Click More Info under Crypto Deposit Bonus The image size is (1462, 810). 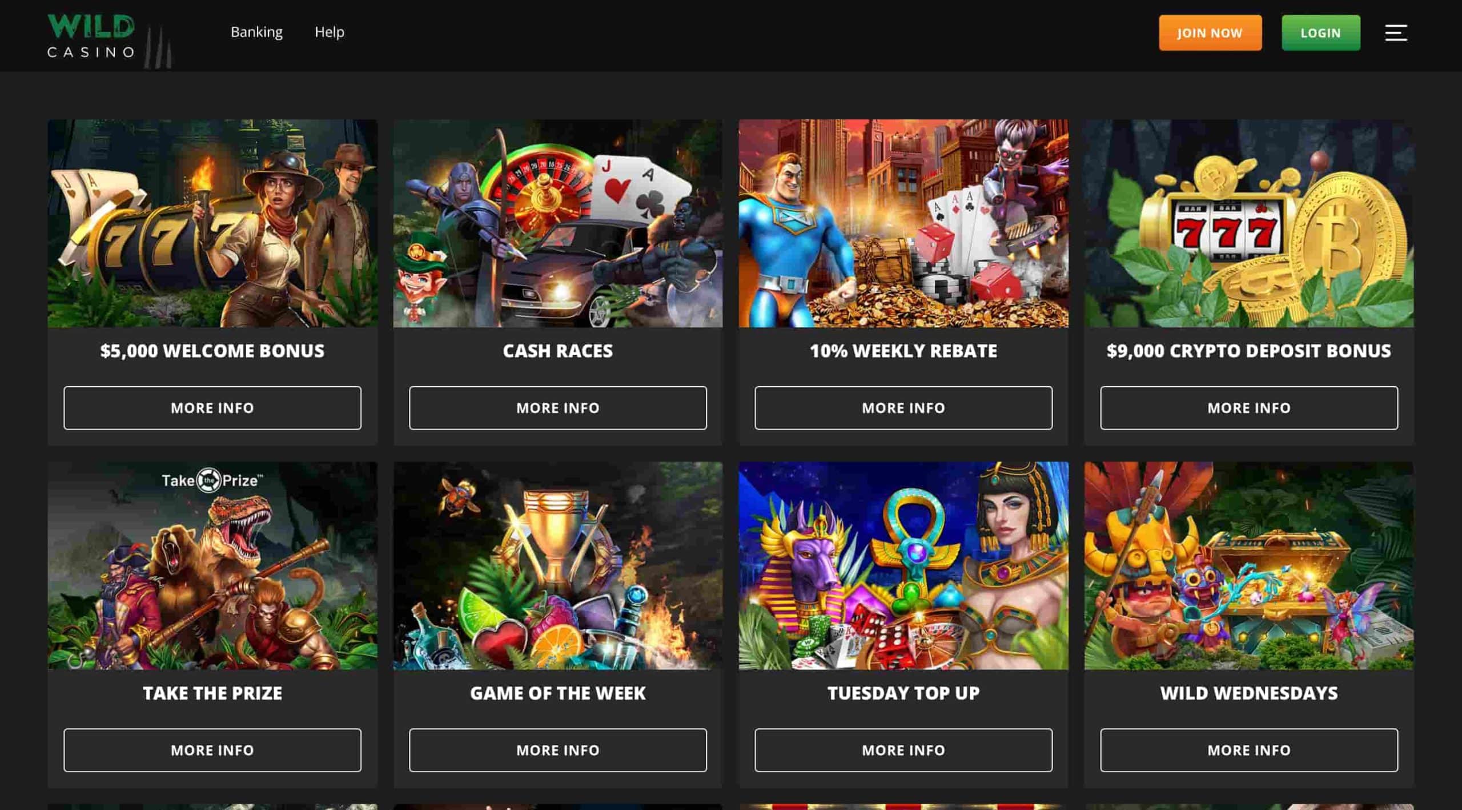click(1249, 408)
